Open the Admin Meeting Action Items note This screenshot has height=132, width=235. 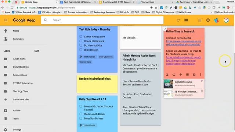tap(141, 89)
